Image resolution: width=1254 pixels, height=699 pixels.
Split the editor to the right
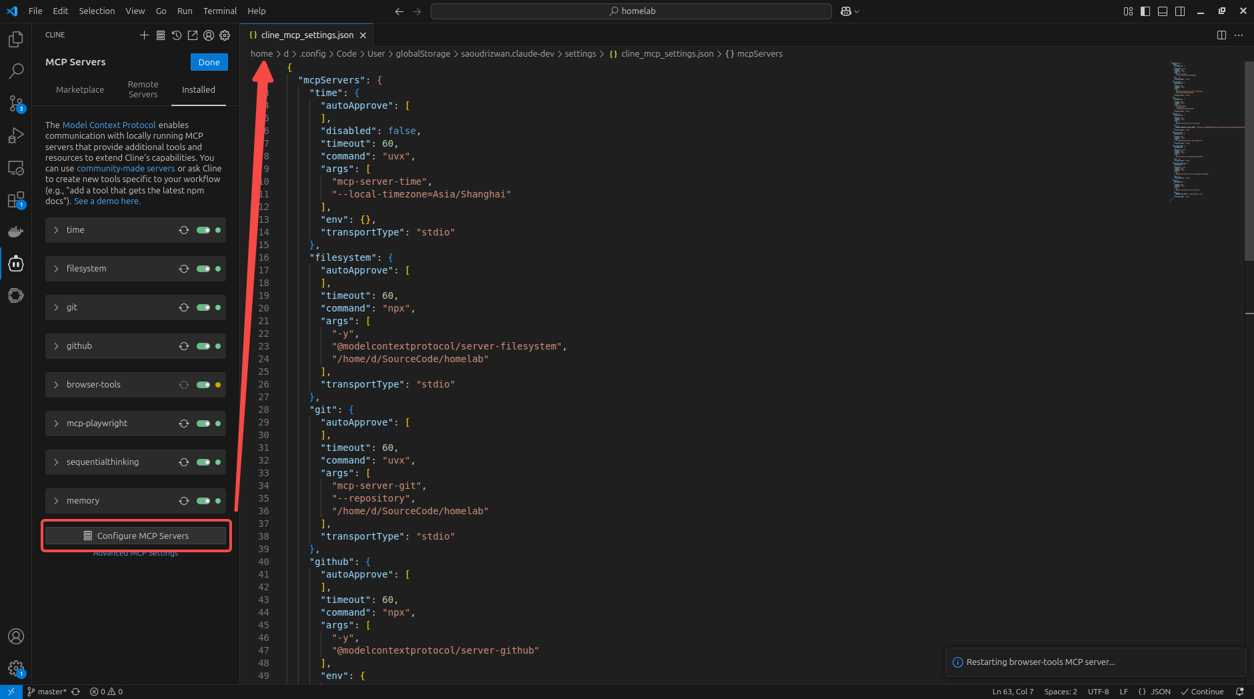click(1221, 35)
